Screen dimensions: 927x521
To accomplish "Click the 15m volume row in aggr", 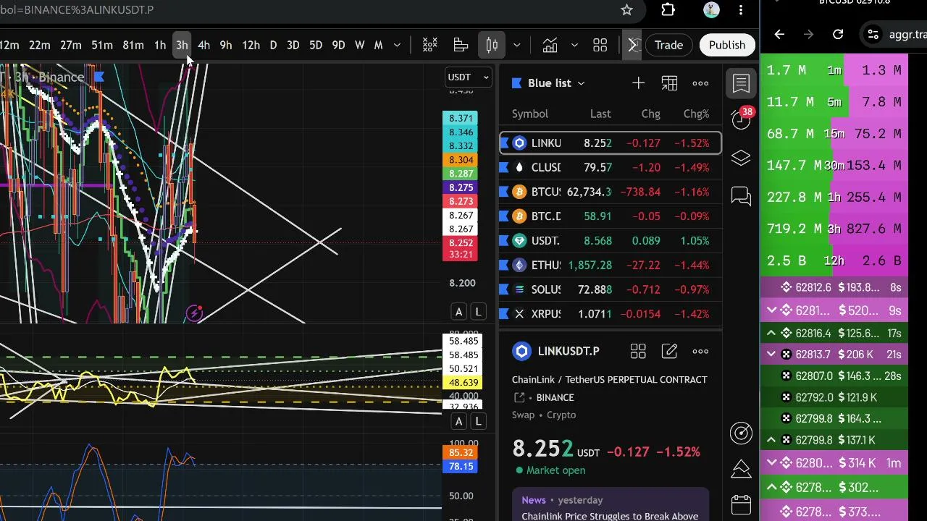I will click(834, 134).
